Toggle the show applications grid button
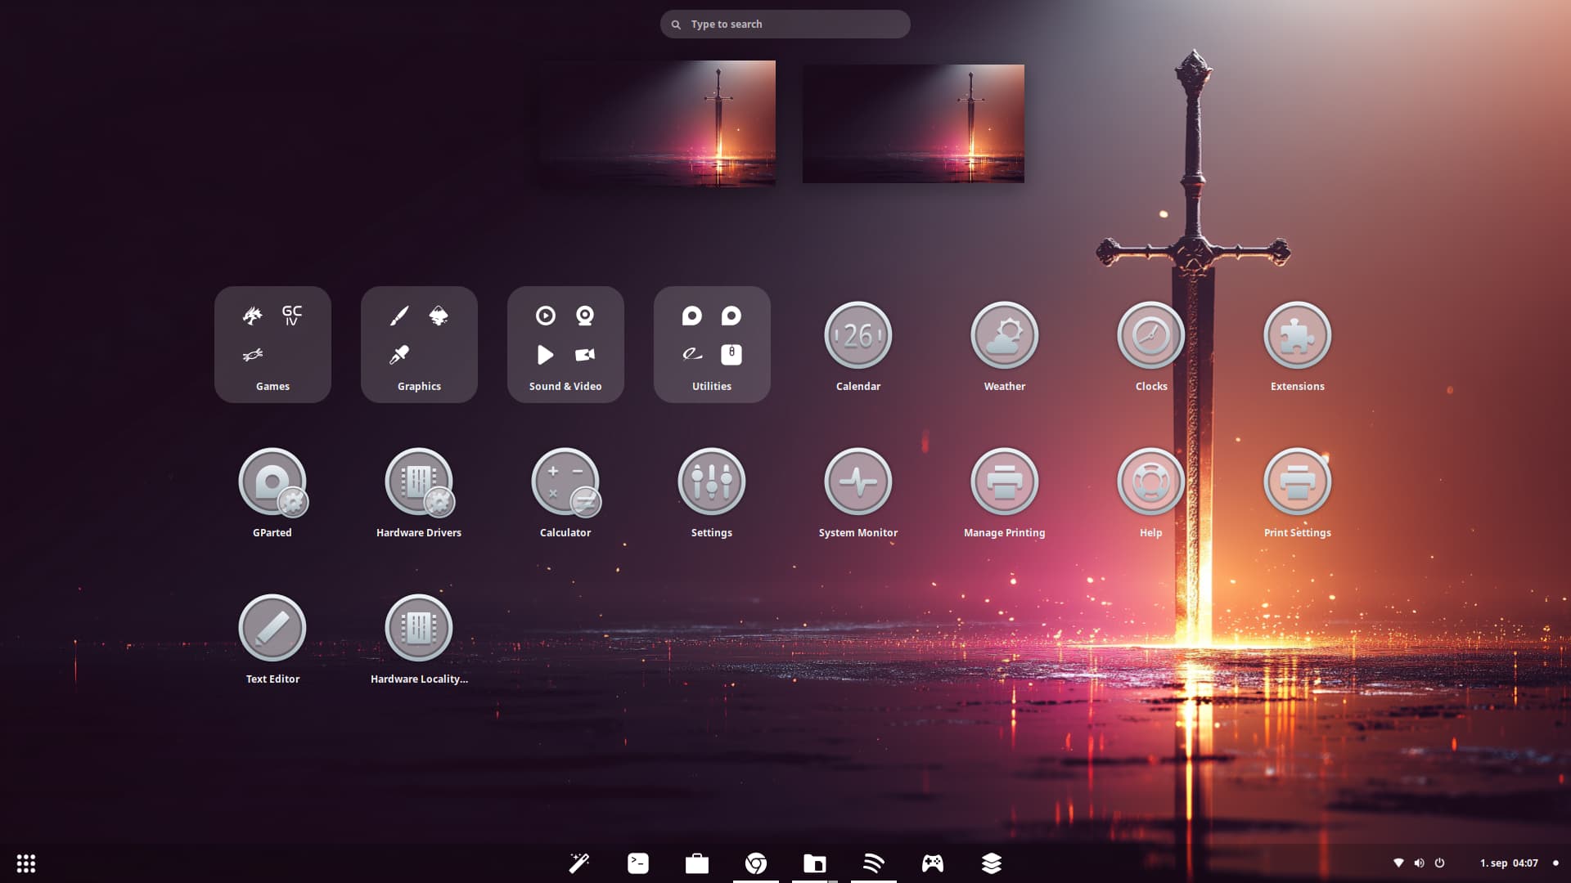The width and height of the screenshot is (1571, 883). 26,863
